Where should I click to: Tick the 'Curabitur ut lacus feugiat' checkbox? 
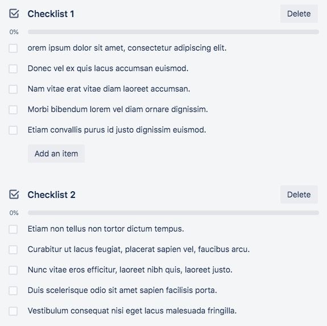pyautogui.click(x=13, y=249)
